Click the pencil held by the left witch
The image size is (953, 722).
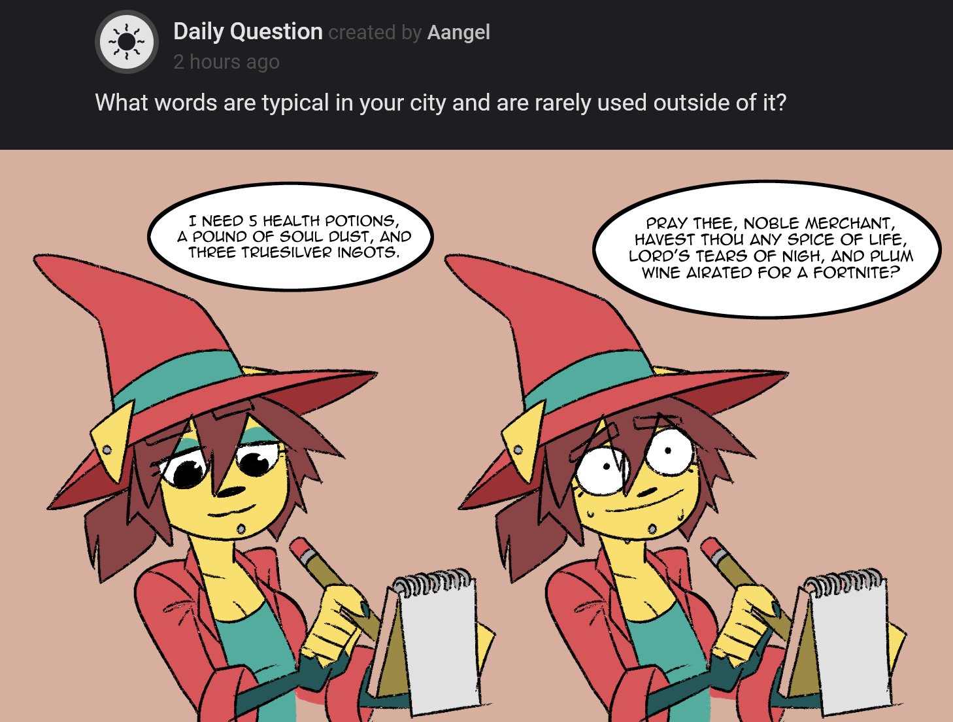tap(333, 585)
